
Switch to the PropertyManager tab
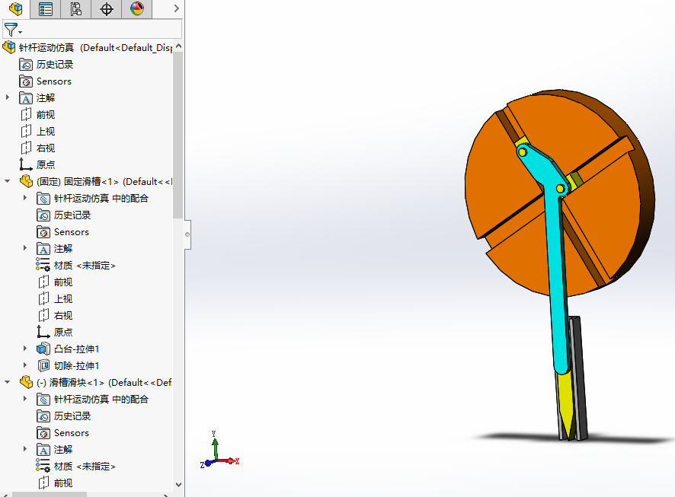[46, 8]
